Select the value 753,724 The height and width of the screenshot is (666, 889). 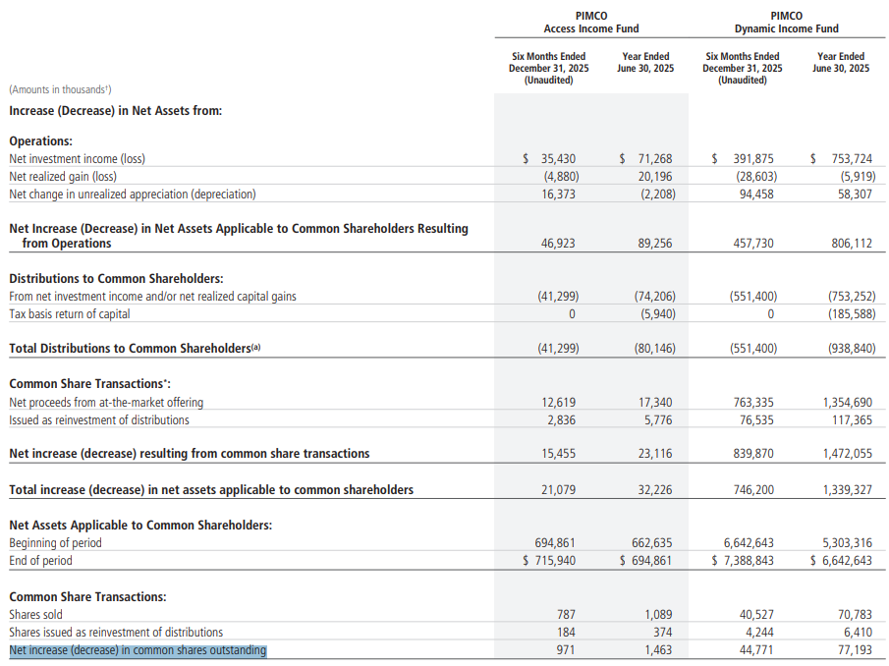pyautogui.click(x=852, y=159)
